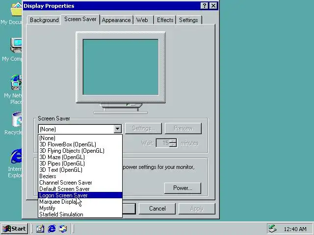Go to the Effects tab
Viewport: 314px width, 235px height.
tap(165, 20)
